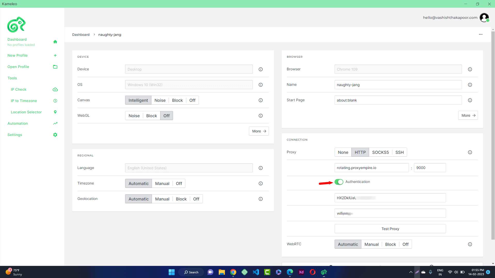Screen dimensions: 495x278
Task: Create a New Profile with the plus icon
Action: pyautogui.click(x=55, y=55)
